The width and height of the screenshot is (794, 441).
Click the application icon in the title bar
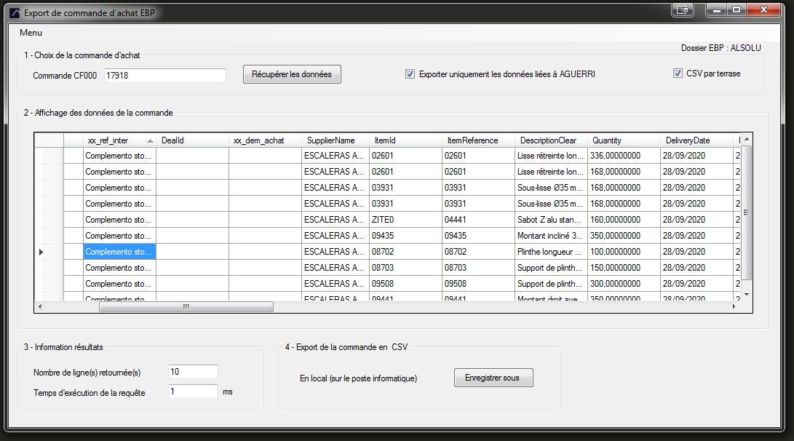click(15, 12)
